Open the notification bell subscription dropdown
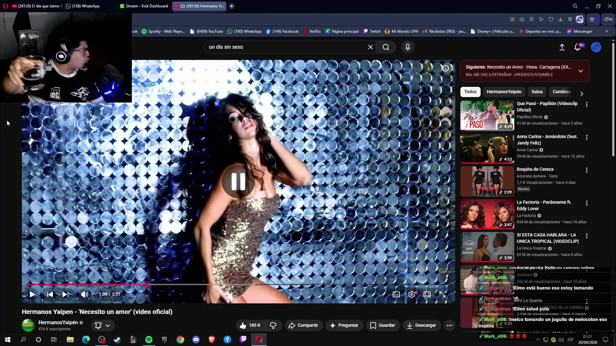This screenshot has width=616, height=346. (x=103, y=325)
